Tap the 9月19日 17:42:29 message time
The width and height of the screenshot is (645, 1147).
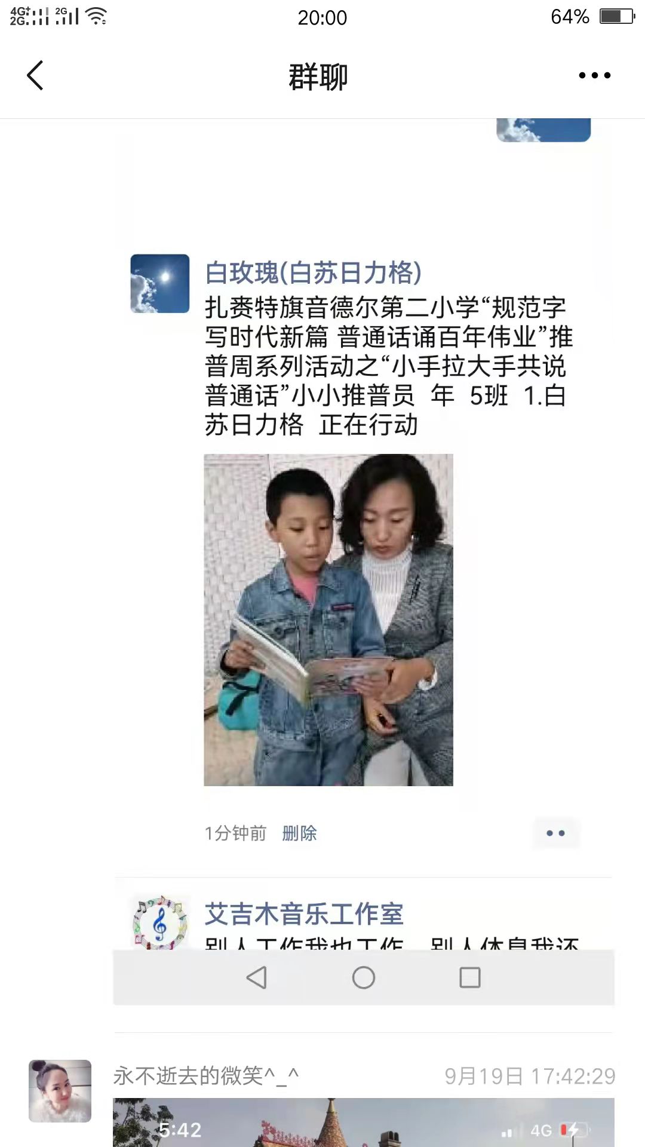click(x=530, y=1077)
